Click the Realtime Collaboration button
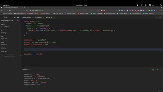 10,55
